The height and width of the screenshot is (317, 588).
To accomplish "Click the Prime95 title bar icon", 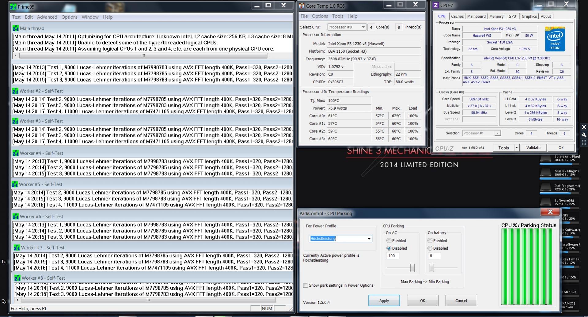I will [x=13, y=6].
